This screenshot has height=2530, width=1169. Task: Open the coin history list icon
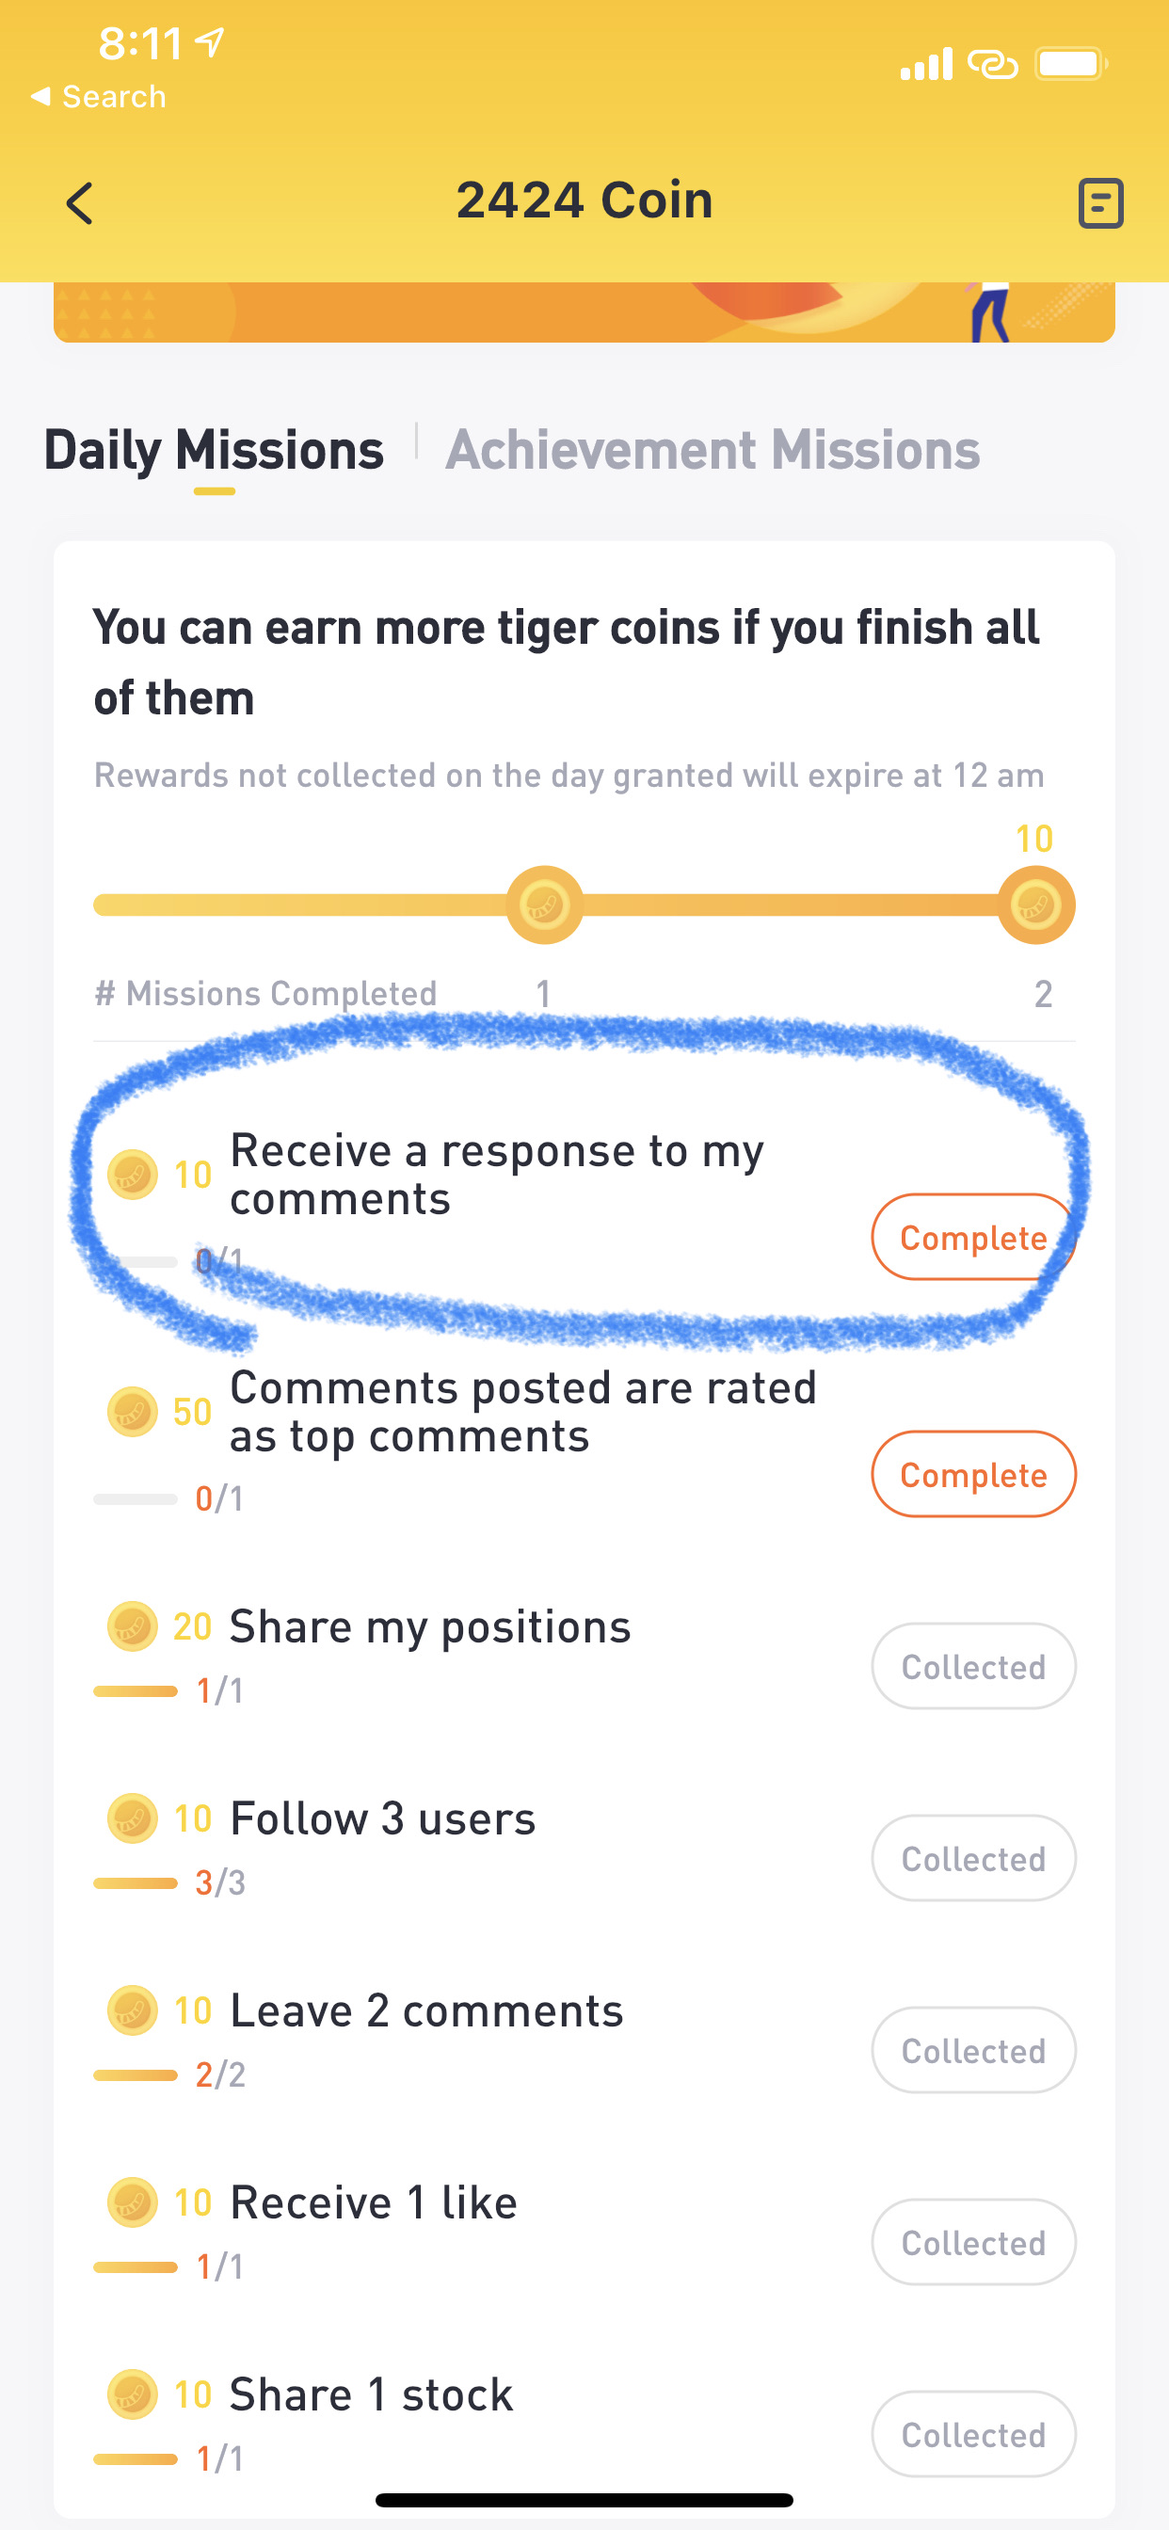point(1100,203)
